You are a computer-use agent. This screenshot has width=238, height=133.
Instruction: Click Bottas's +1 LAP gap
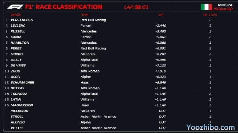pos(161,88)
